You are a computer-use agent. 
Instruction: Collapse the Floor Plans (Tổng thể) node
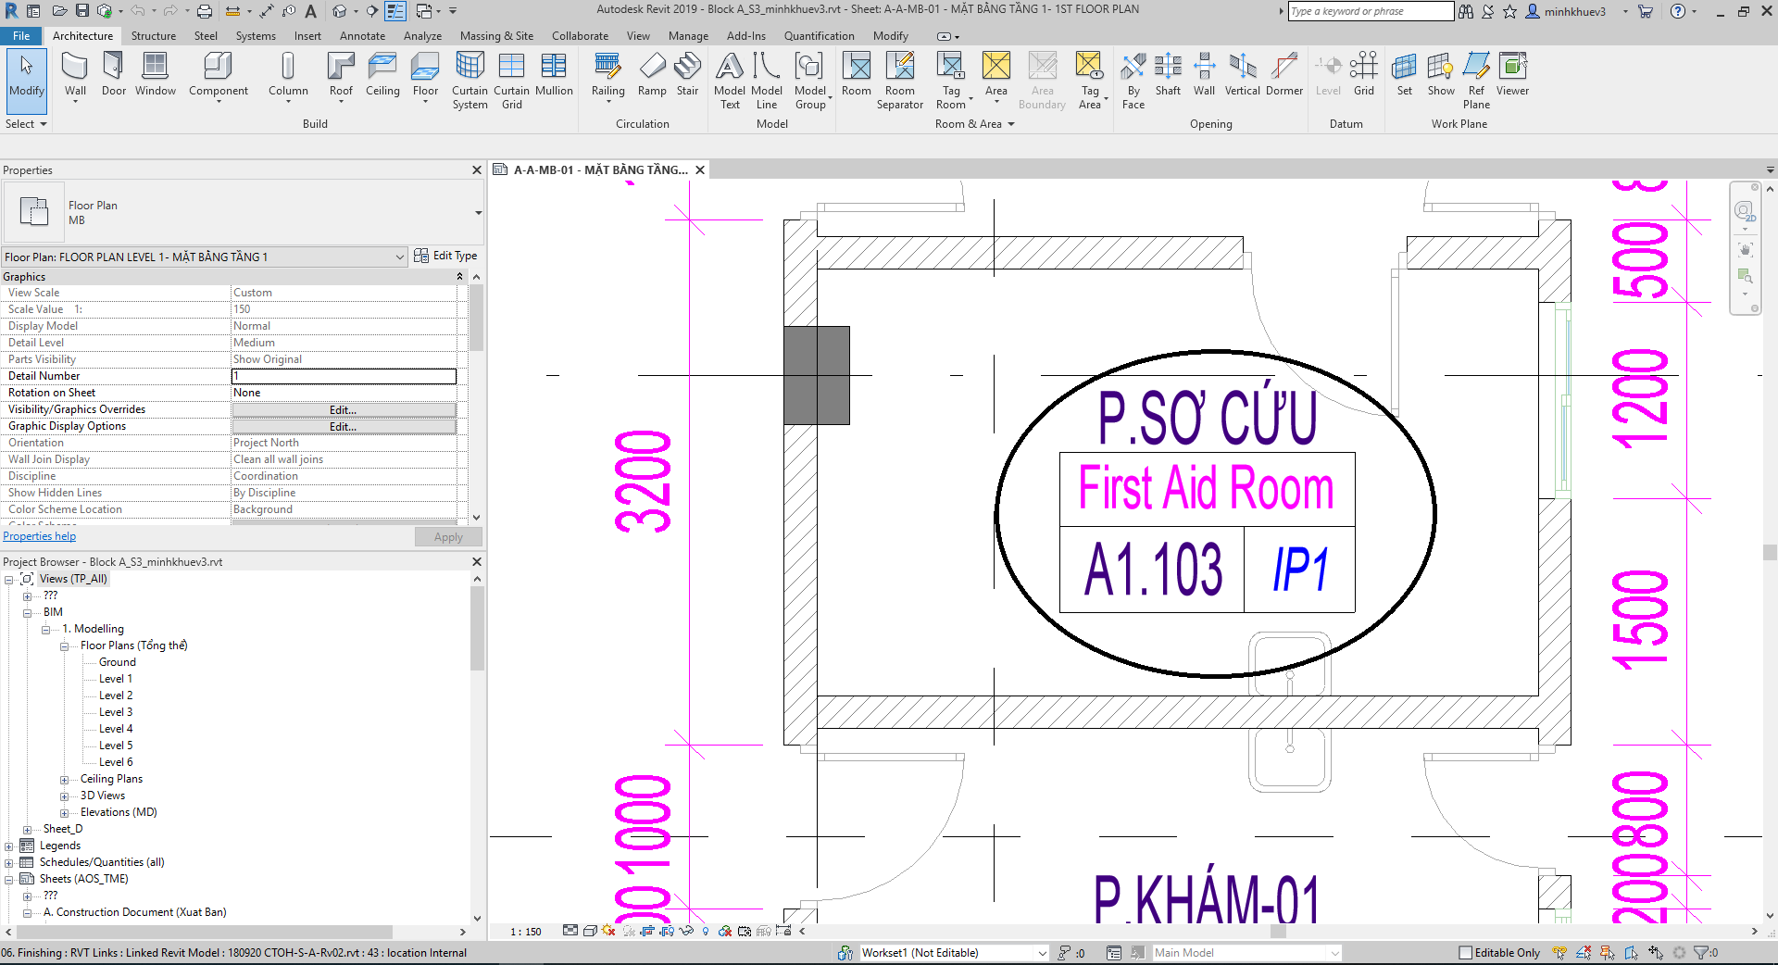pyautogui.click(x=65, y=646)
